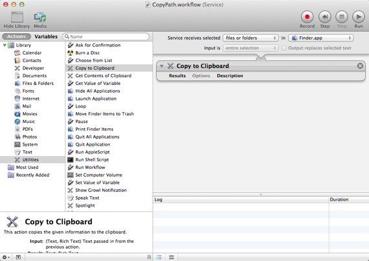The width and height of the screenshot is (369, 261).
Task: Select the Mail library category
Action: point(27,106)
